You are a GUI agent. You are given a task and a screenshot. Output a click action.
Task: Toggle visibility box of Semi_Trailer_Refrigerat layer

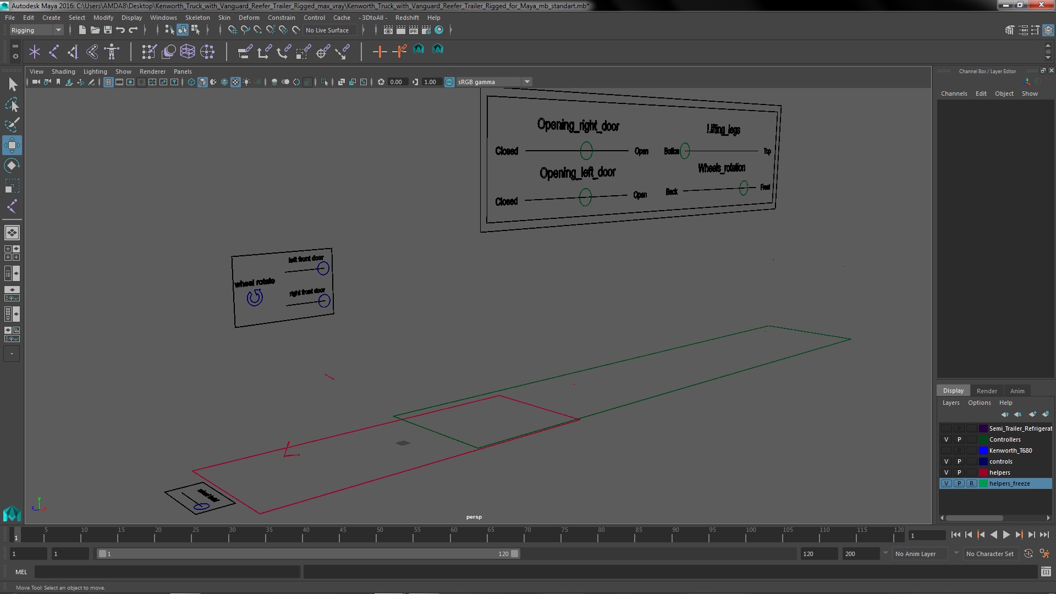[x=946, y=428]
